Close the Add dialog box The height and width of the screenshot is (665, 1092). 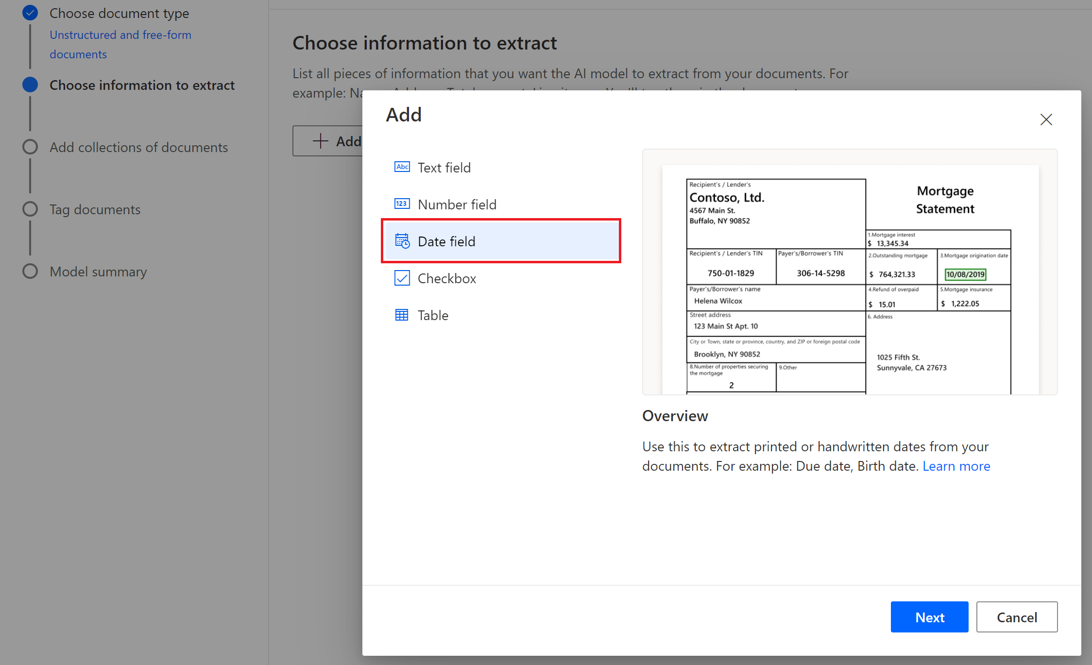pos(1046,119)
